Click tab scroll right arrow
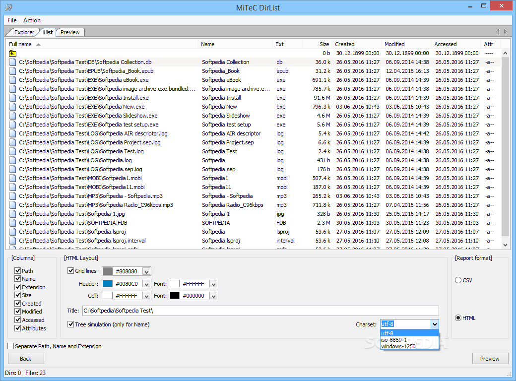516x381 pixels. (506, 32)
